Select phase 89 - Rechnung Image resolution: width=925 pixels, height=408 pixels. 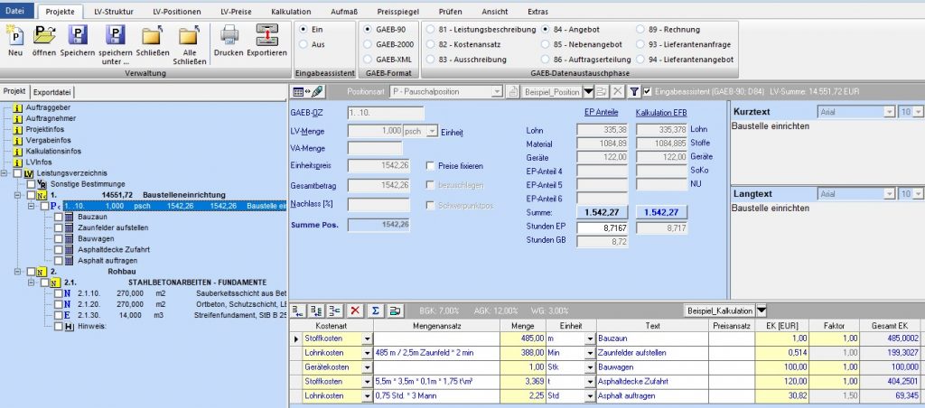[x=640, y=29]
